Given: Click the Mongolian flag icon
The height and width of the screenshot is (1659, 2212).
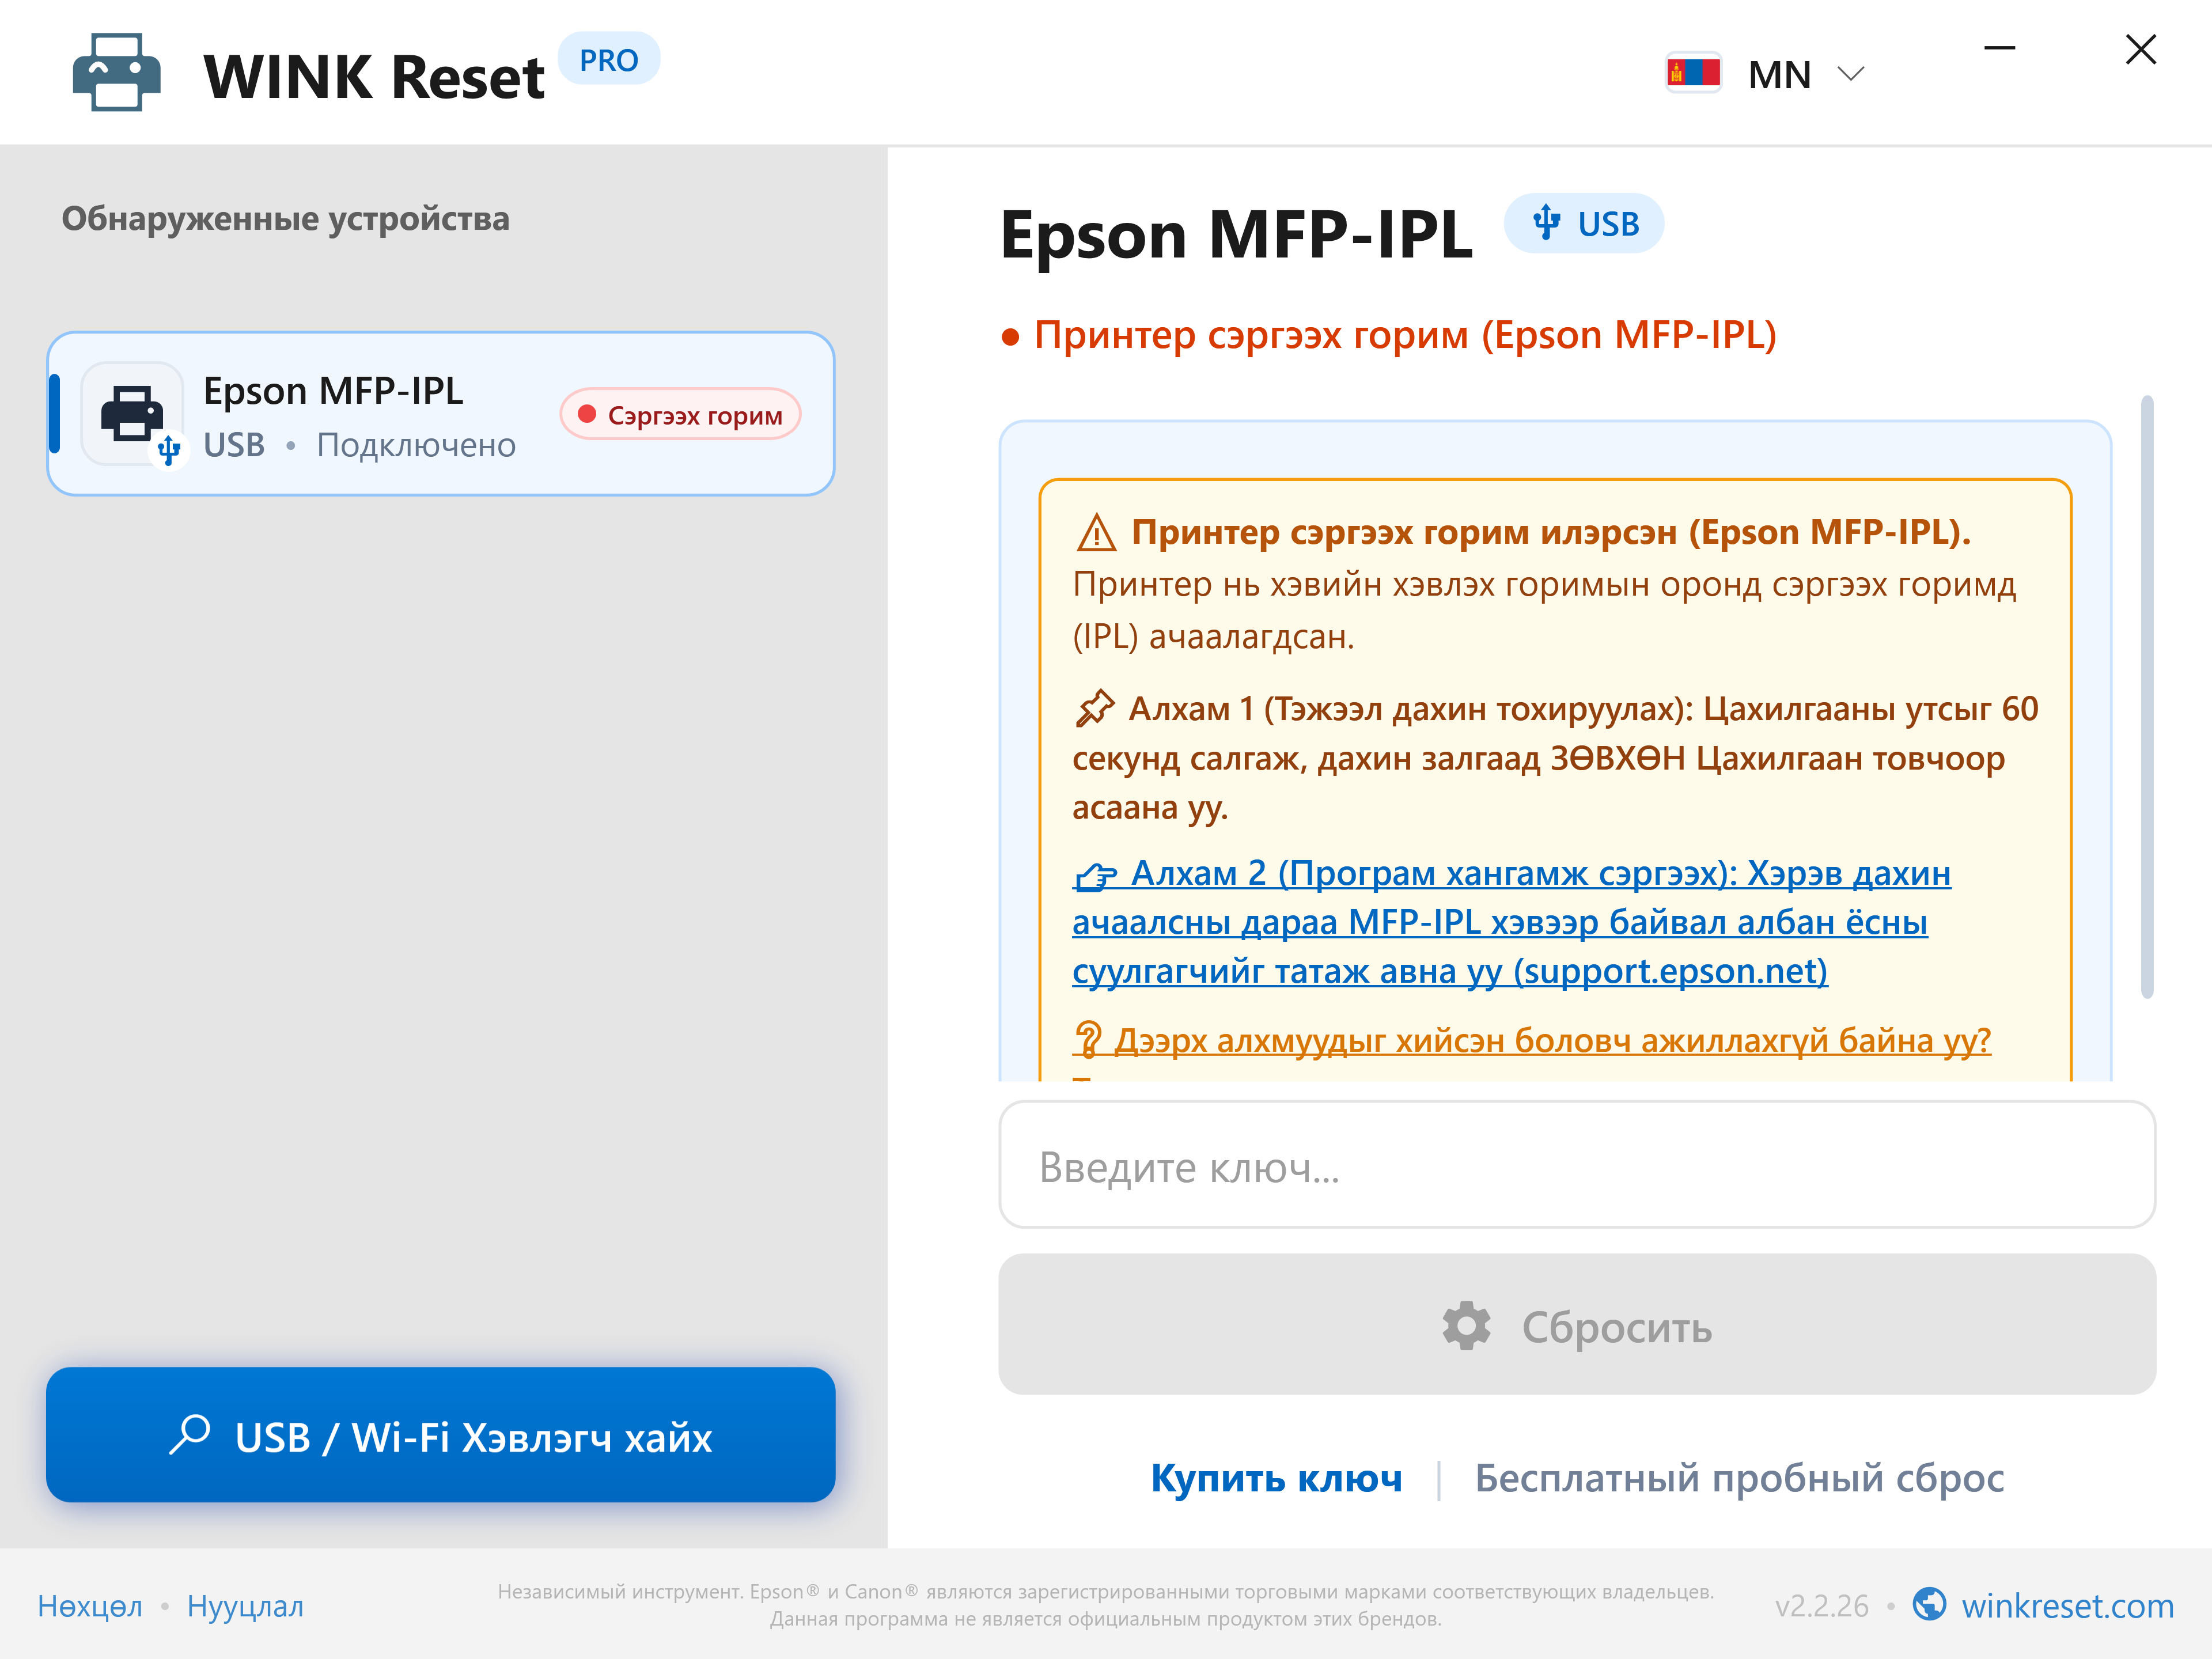Looking at the screenshot, I should coord(1693,73).
